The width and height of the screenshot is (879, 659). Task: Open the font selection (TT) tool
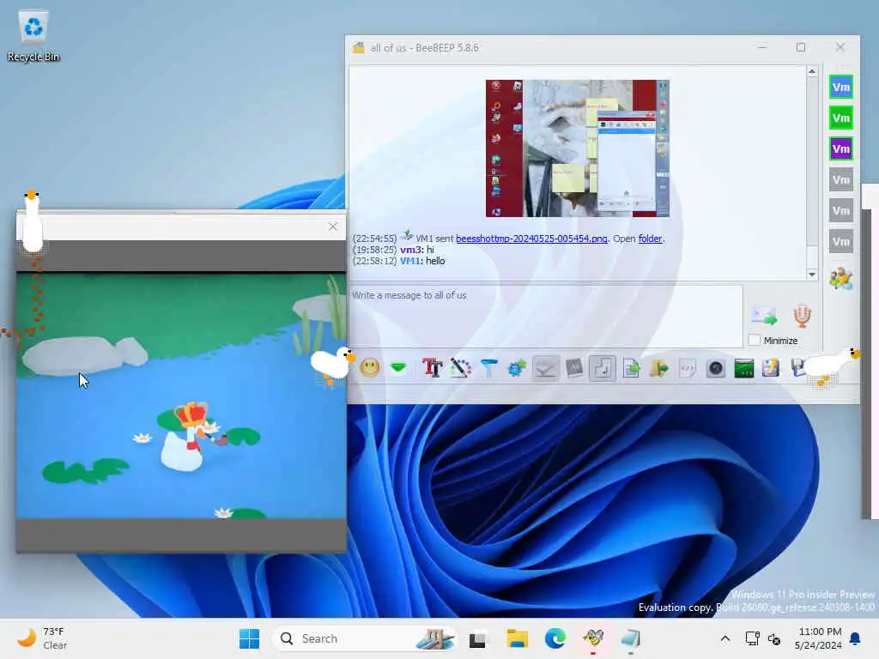[x=433, y=368]
